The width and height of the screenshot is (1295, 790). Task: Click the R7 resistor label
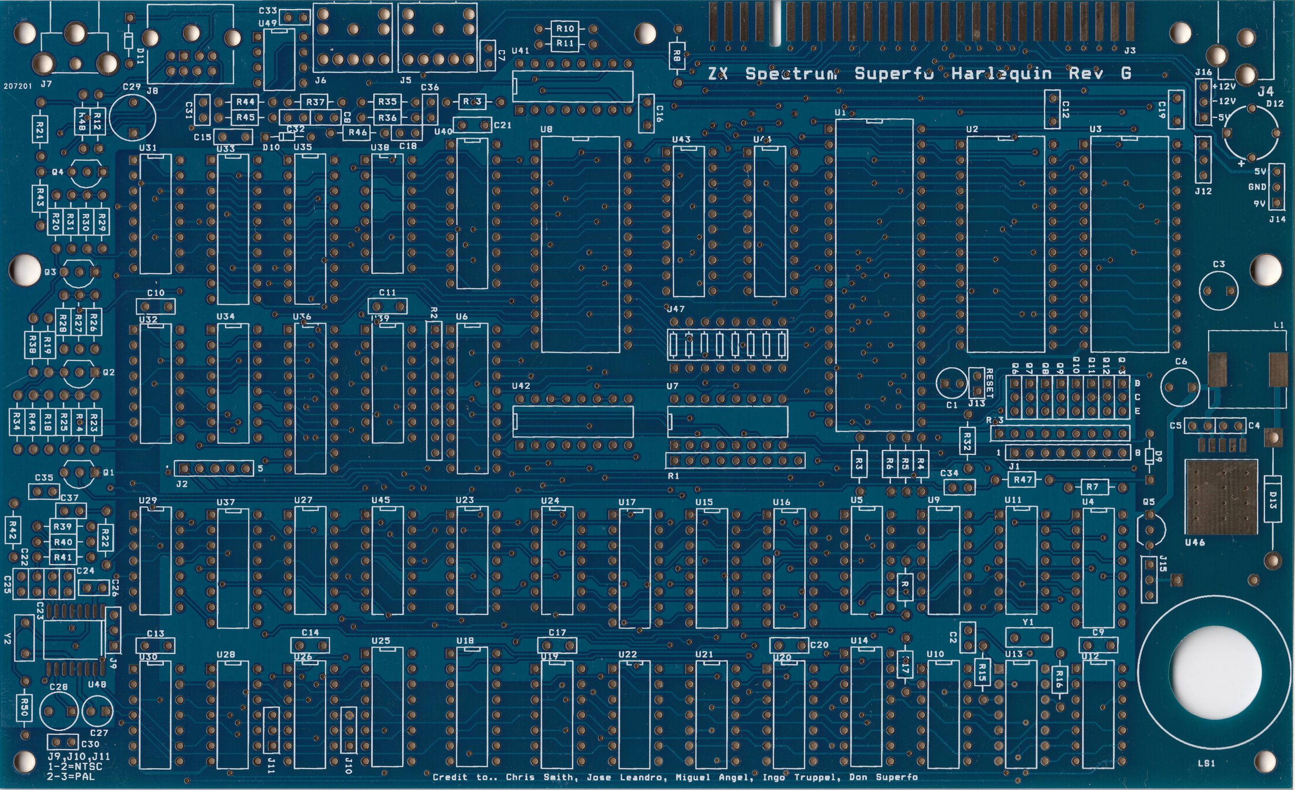(x=1093, y=487)
